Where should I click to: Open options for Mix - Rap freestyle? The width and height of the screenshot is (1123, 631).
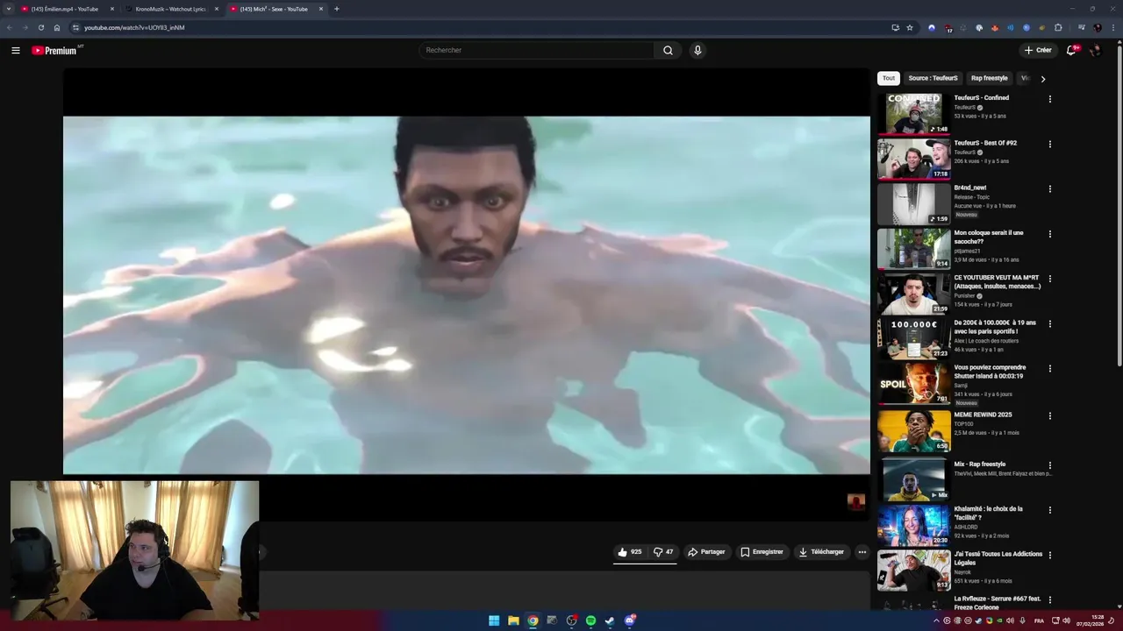click(x=1049, y=465)
